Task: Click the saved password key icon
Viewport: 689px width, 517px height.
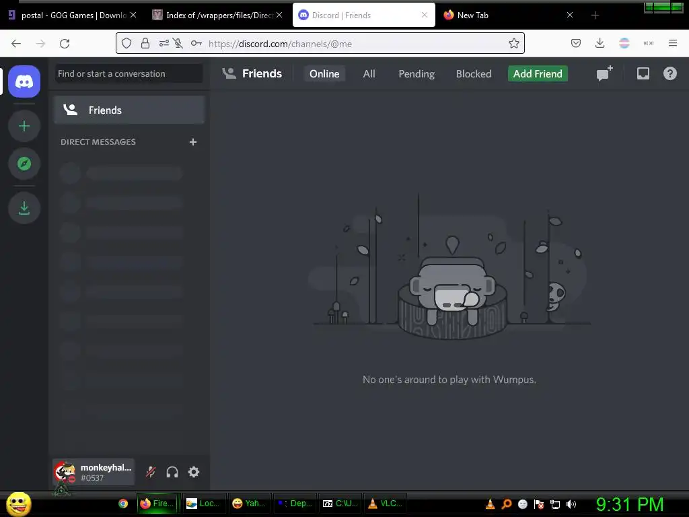Action: [196, 43]
